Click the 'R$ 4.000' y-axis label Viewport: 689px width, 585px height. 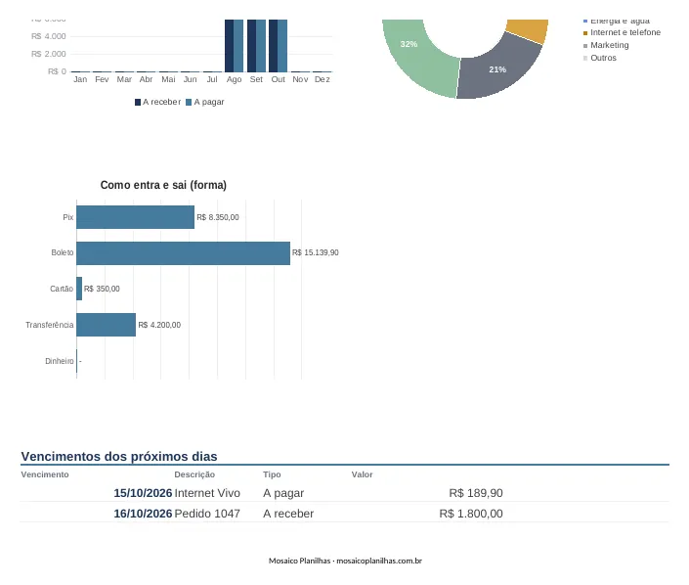(x=48, y=36)
